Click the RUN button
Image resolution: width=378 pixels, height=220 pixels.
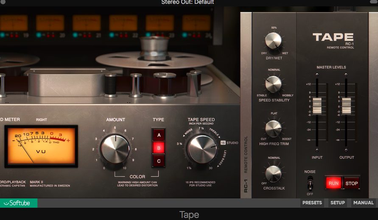coord(333,183)
